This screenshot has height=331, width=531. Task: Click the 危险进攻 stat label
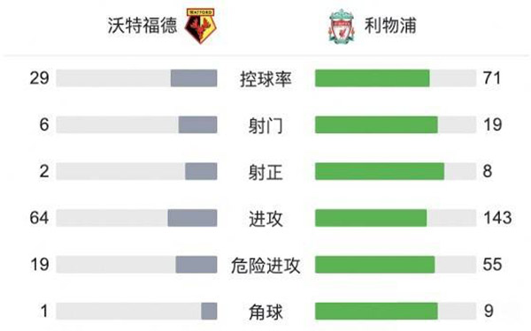click(265, 265)
